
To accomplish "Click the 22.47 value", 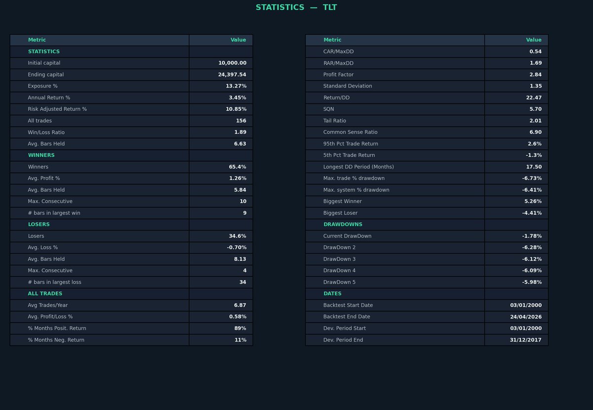I will click(x=534, y=98).
